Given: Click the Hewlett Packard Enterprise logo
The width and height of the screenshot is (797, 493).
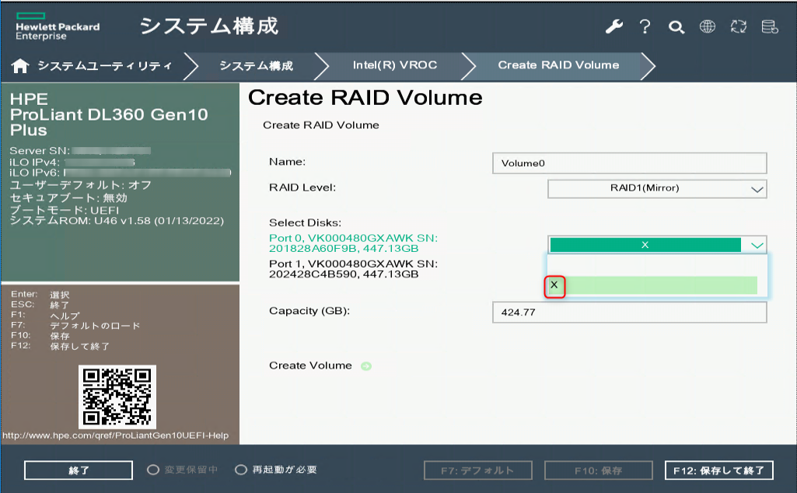Looking at the screenshot, I should click(58, 27).
